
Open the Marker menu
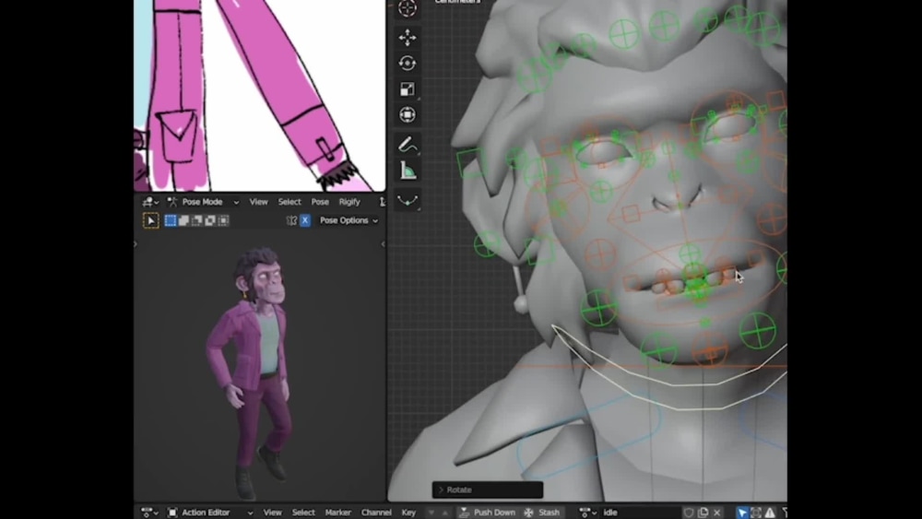pyautogui.click(x=338, y=513)
